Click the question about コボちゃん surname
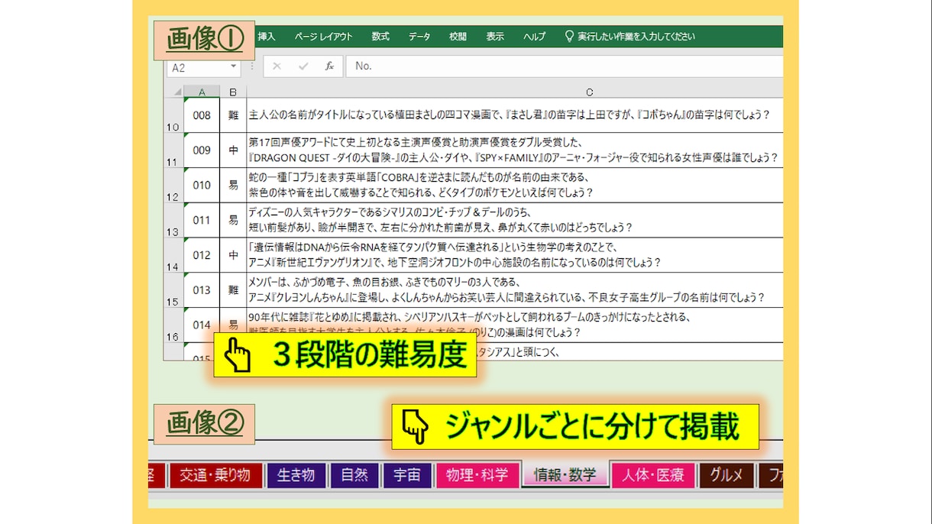The height and width of the screenshot is (524, 932). [515, 115]
